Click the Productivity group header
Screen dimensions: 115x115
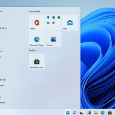click(x=34, y=11)
